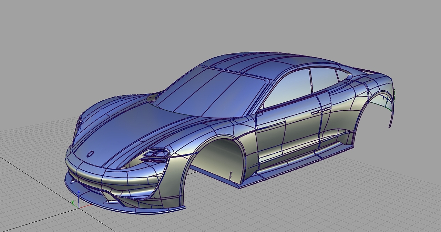
Task: Click the right headlight assembly
Action: 156,156
